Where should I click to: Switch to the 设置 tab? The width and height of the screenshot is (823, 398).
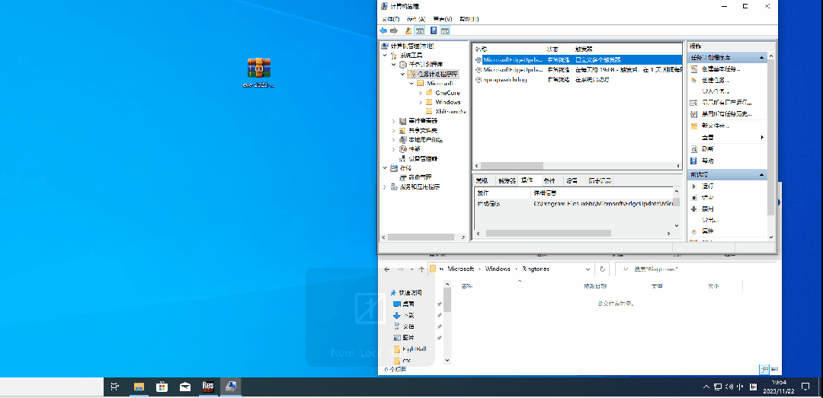pyautogui.click(x=572, y=180)
